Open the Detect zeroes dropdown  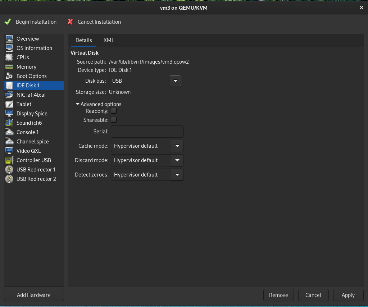(x=147, y=175)
